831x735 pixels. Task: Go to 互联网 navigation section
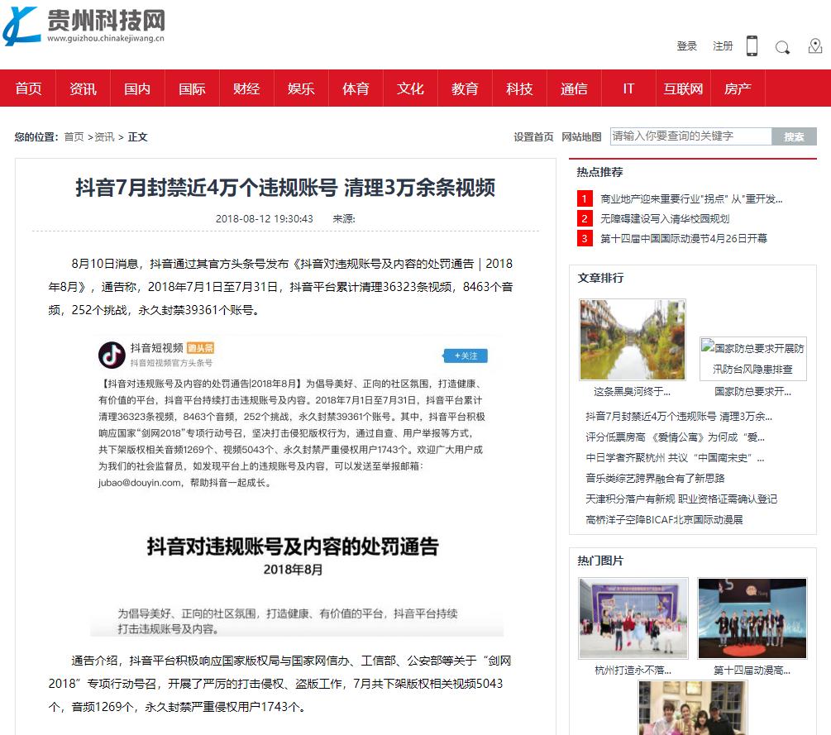click(683, 88)
